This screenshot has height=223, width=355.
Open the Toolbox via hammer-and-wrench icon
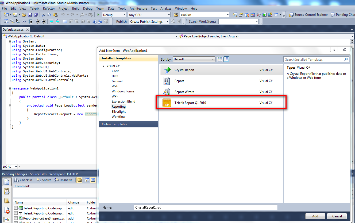[258, 15]
